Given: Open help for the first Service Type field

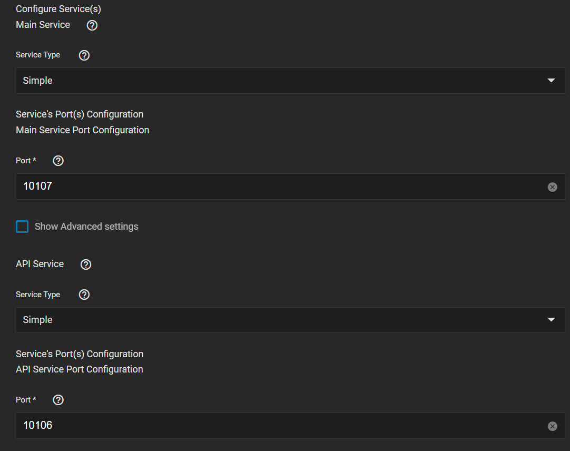Looking at the screenshot, I should click(84, 55).
